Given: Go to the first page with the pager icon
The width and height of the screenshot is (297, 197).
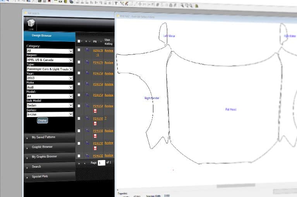Looking at the screenshot, I should tap(79, 163).
